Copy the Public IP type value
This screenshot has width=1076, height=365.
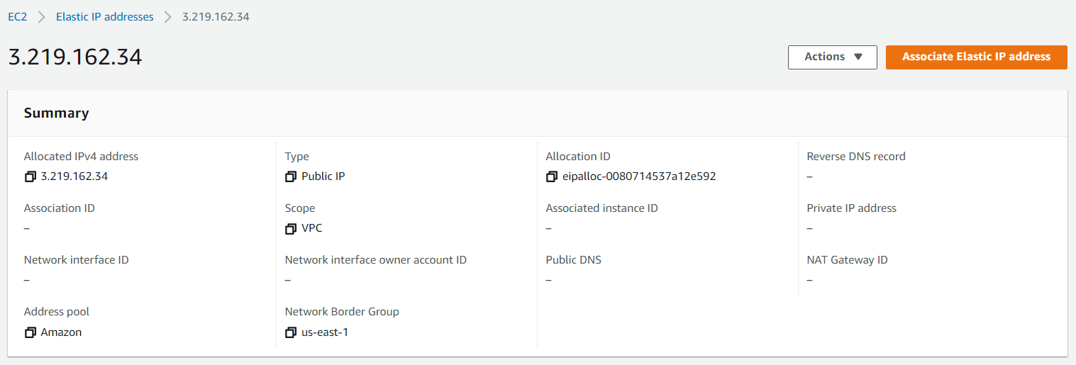tap(291, 176)
